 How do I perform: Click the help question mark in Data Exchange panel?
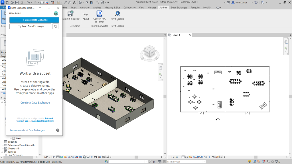point(58,130)
